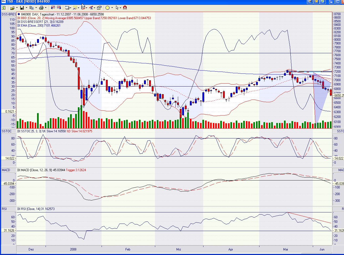Click the BBD [Close, 20, 2] indicator legend
Viewport: 344px width, 255px height.
(84, 18)
